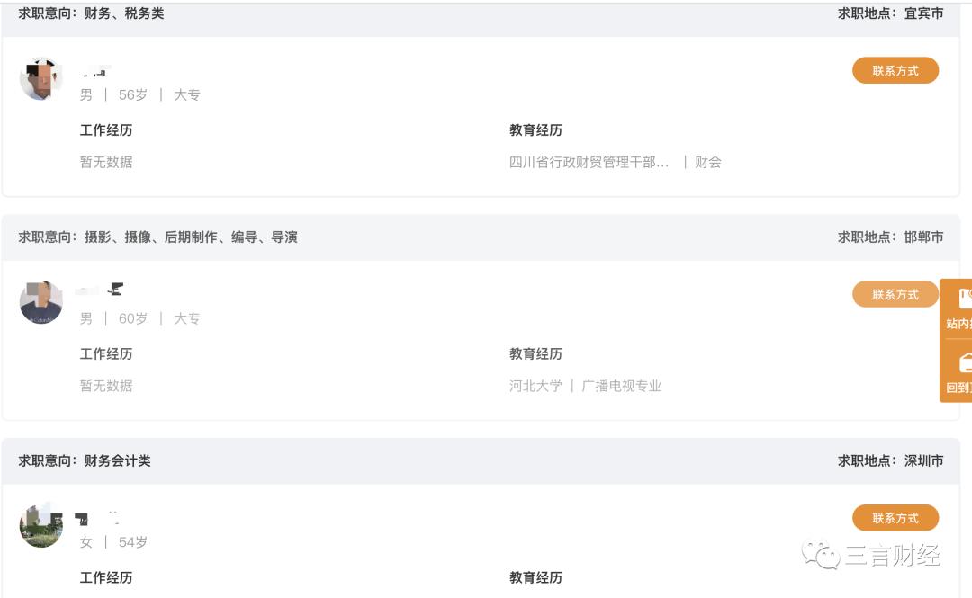The width and height of the screenshot is (972, 598).
Task: Select the 求职意向 摄影、摄像 header
Action: pos(157,237)
